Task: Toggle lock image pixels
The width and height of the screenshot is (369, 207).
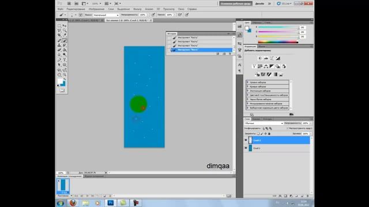Action: coord(262,134)
